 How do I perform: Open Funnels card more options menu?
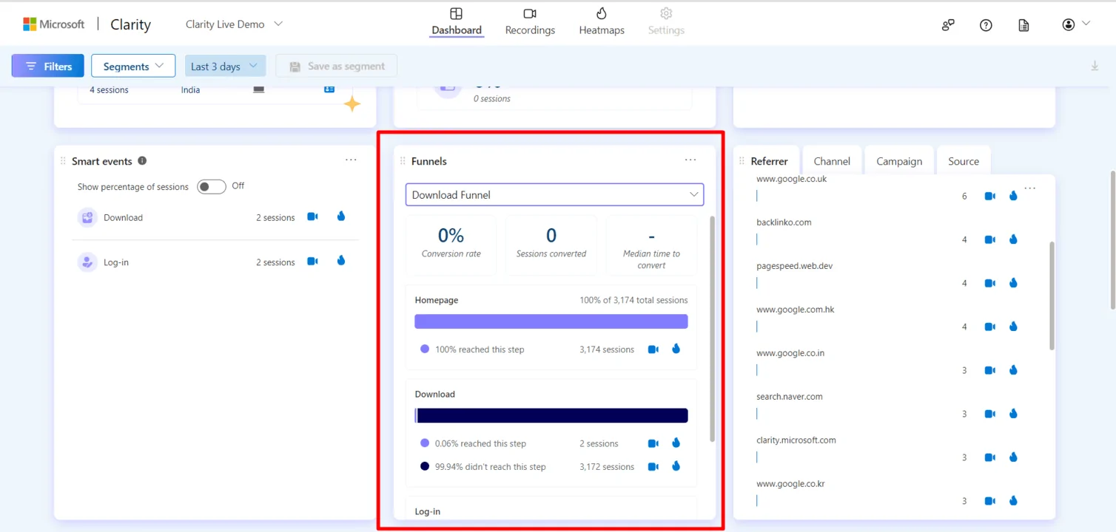tap(690, 160)
